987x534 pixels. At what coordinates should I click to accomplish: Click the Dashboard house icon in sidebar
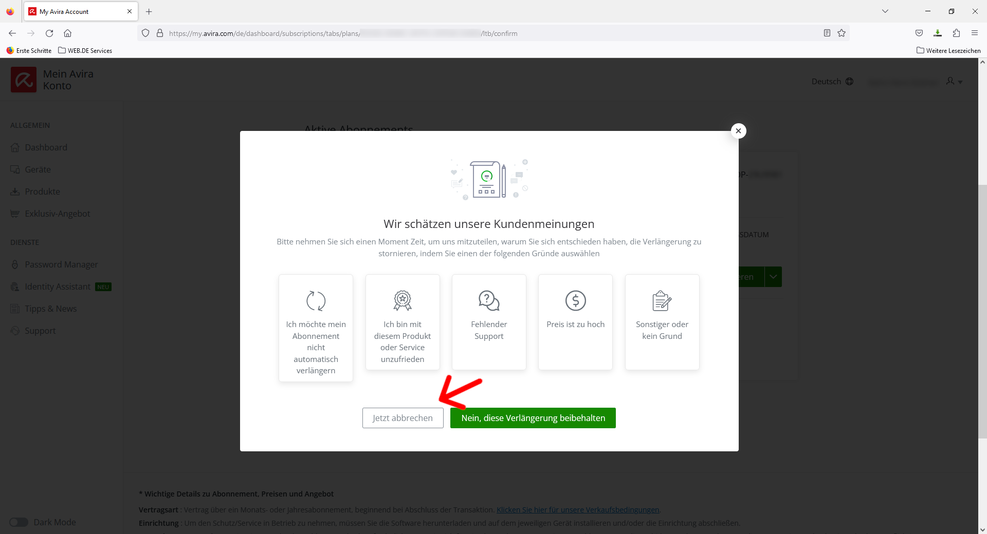pos(15,147)
